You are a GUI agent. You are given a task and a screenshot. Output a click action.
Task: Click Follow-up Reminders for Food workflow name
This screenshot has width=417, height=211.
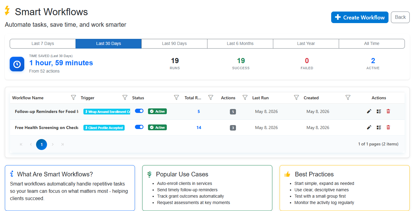(47, 111)
